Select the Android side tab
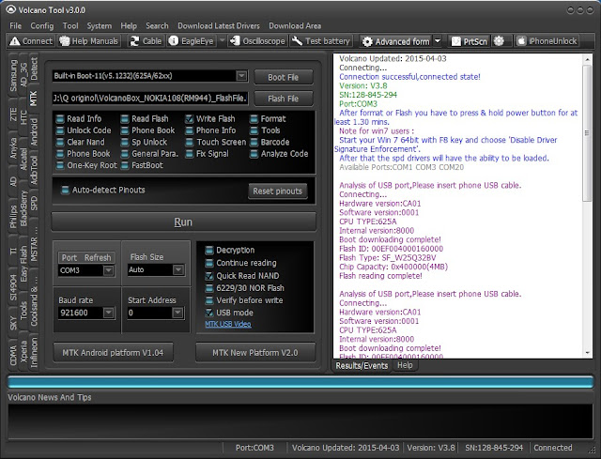 34,132
